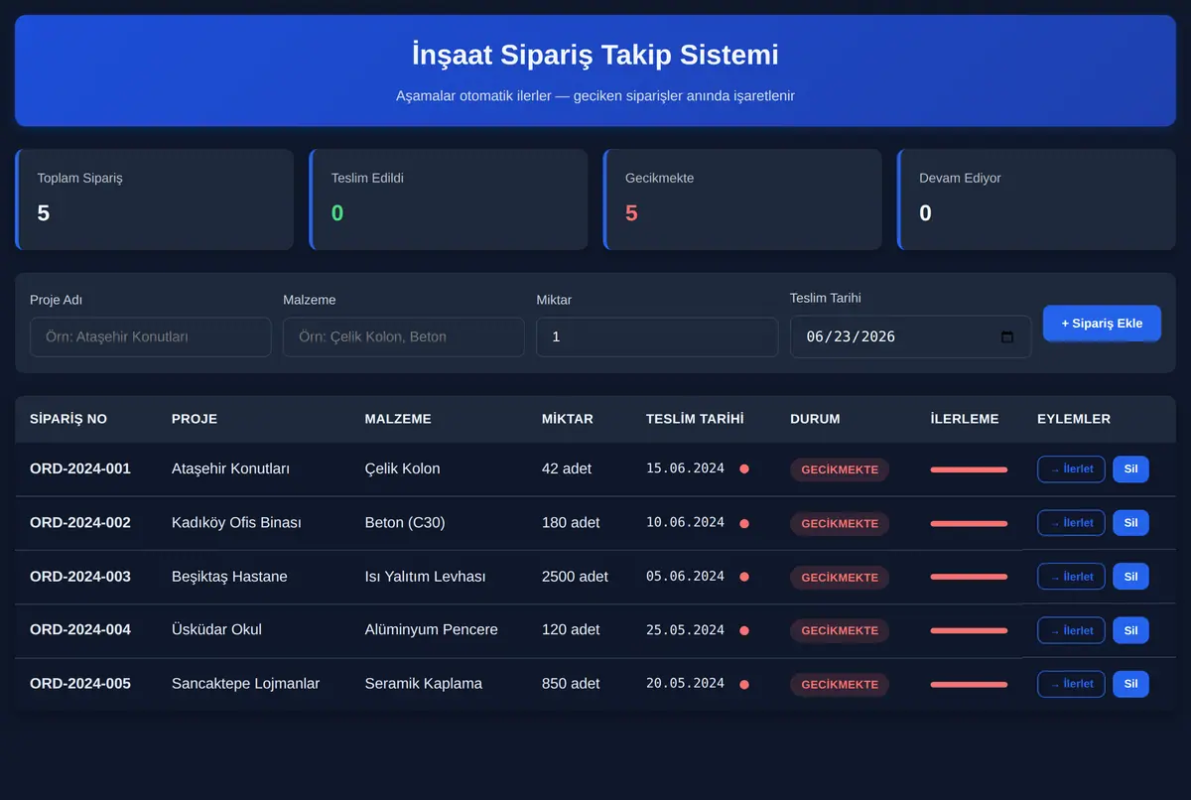Advance the Kadıköy Ofis Binası order
Image resolution: width=1191 pixels, height=800 pixels.
pyautogui.click(x=1071, y=522)
